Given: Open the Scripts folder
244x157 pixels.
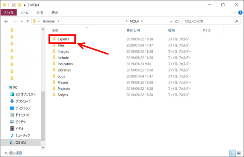Looking at the screenshot, I should pyautogui.click(x=63, y=95).
